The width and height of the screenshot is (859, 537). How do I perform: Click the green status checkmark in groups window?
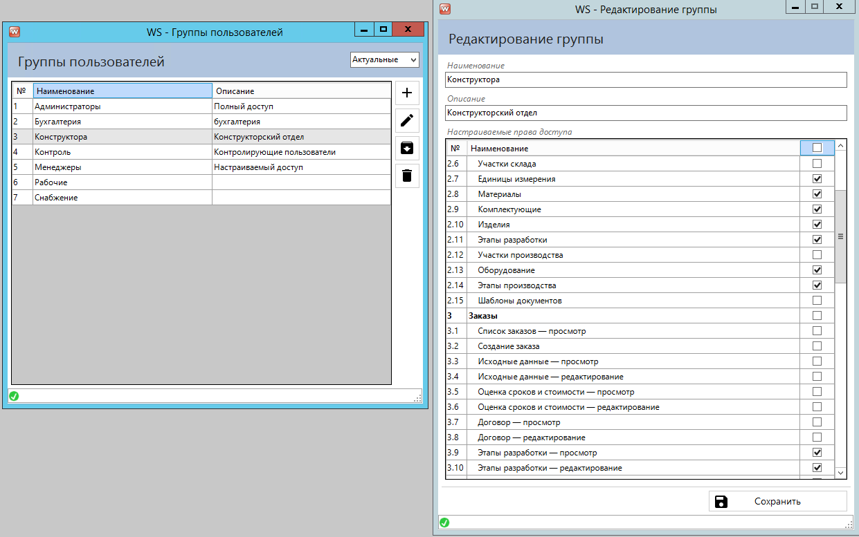14,396
